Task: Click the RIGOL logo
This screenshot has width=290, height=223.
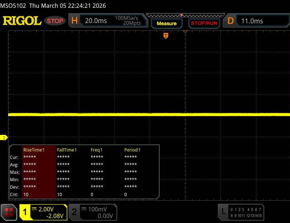Action: click(x=22, y=21)
